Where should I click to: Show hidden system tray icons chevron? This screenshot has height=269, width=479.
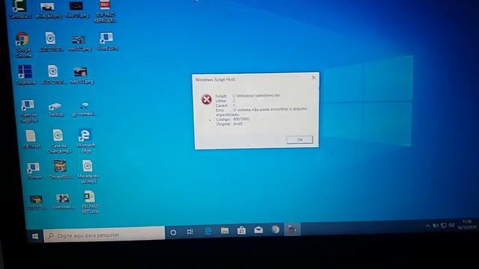click(427, 226)
